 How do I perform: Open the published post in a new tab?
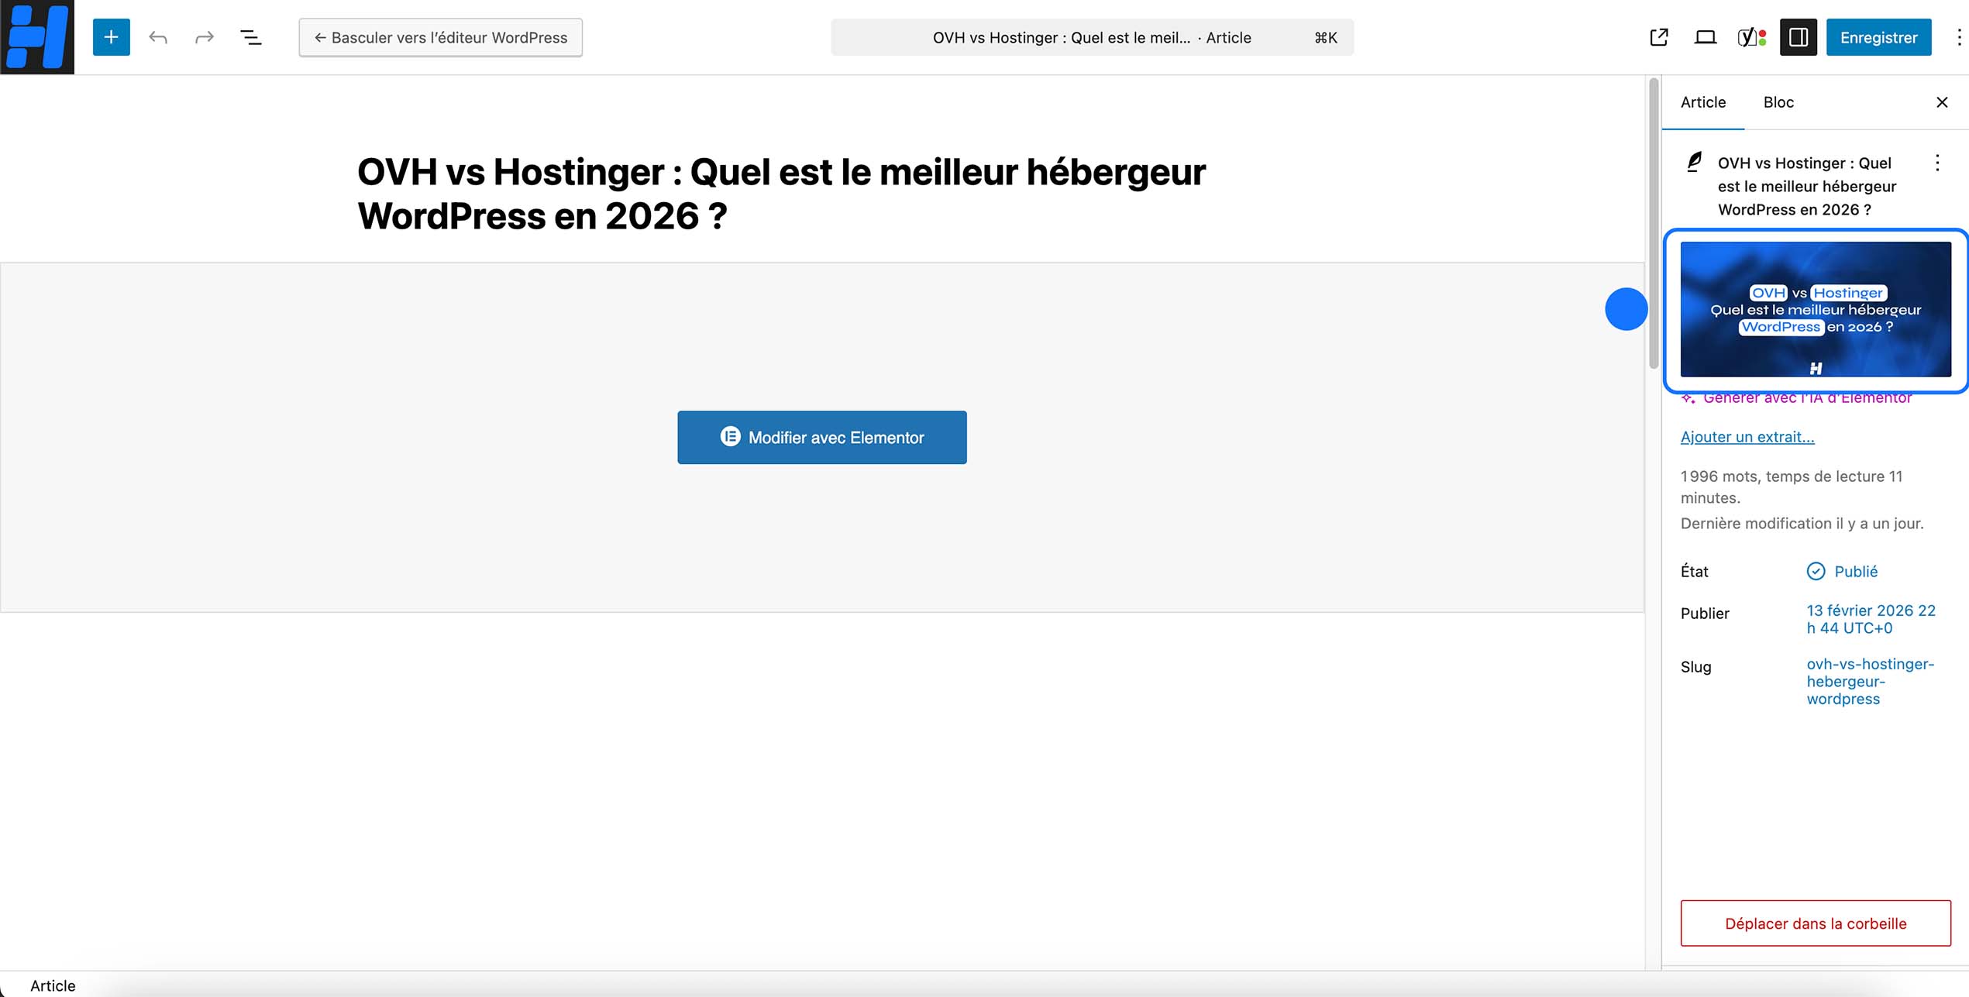tap(1658, 36)
